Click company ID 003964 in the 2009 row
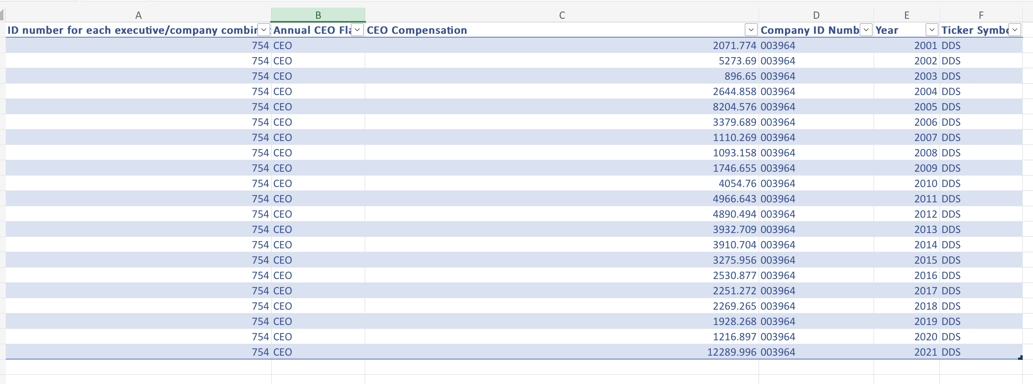1033x384 pixels. coord(777,168)
